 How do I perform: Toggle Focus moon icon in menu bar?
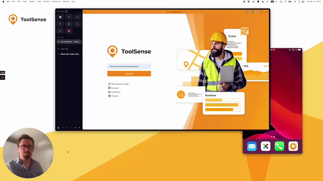(263, 2)
